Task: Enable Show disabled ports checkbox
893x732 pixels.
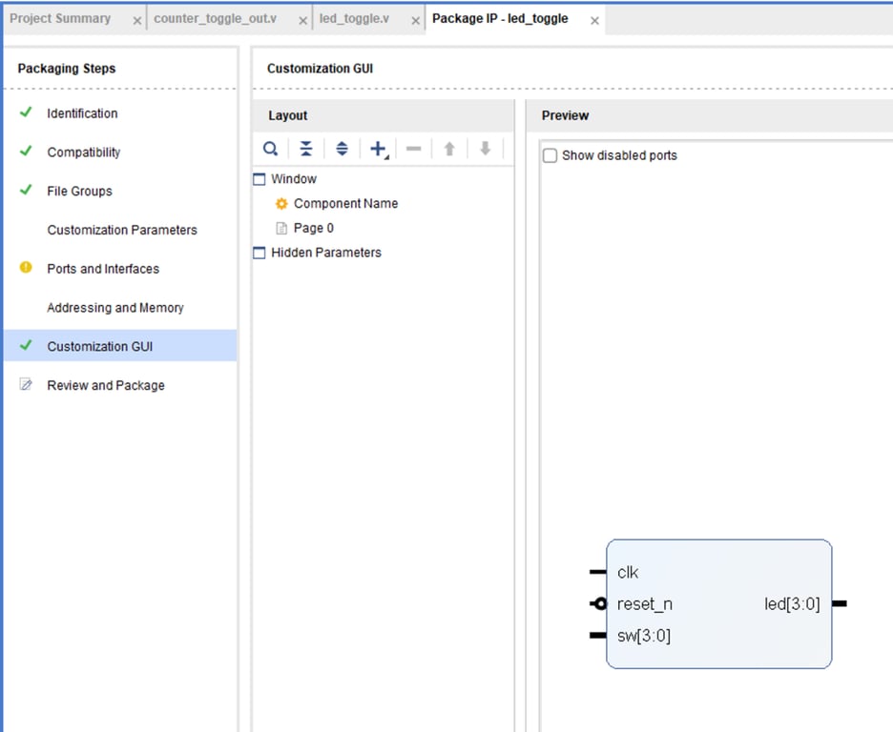Action: pyautogui.click(x=550, y=156)
